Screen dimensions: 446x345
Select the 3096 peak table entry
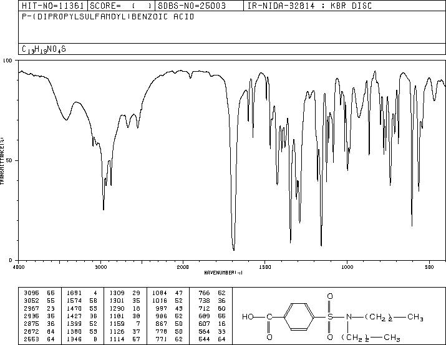click(39, 293)
